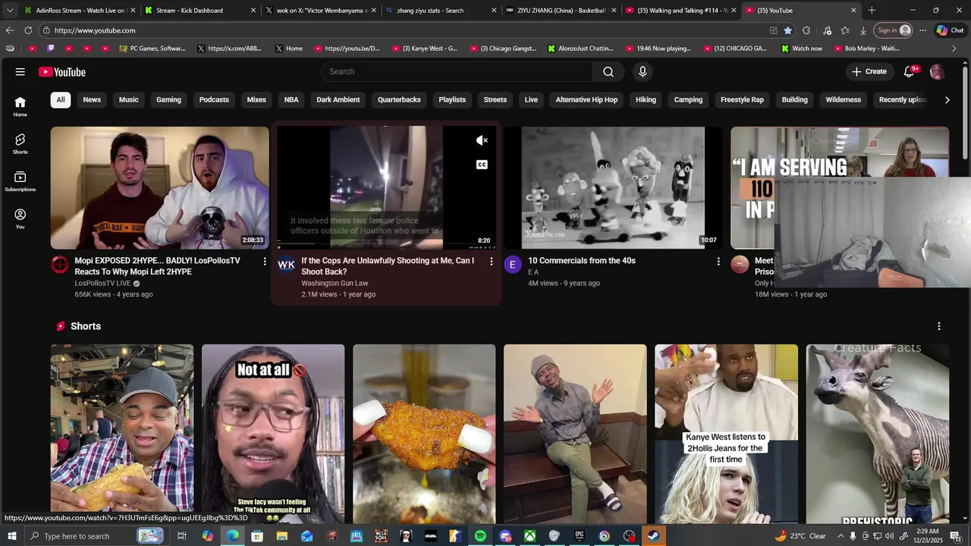Open Washington Gun Law channel name link
This screenshot has width=971, height=546.
point(335,284)
